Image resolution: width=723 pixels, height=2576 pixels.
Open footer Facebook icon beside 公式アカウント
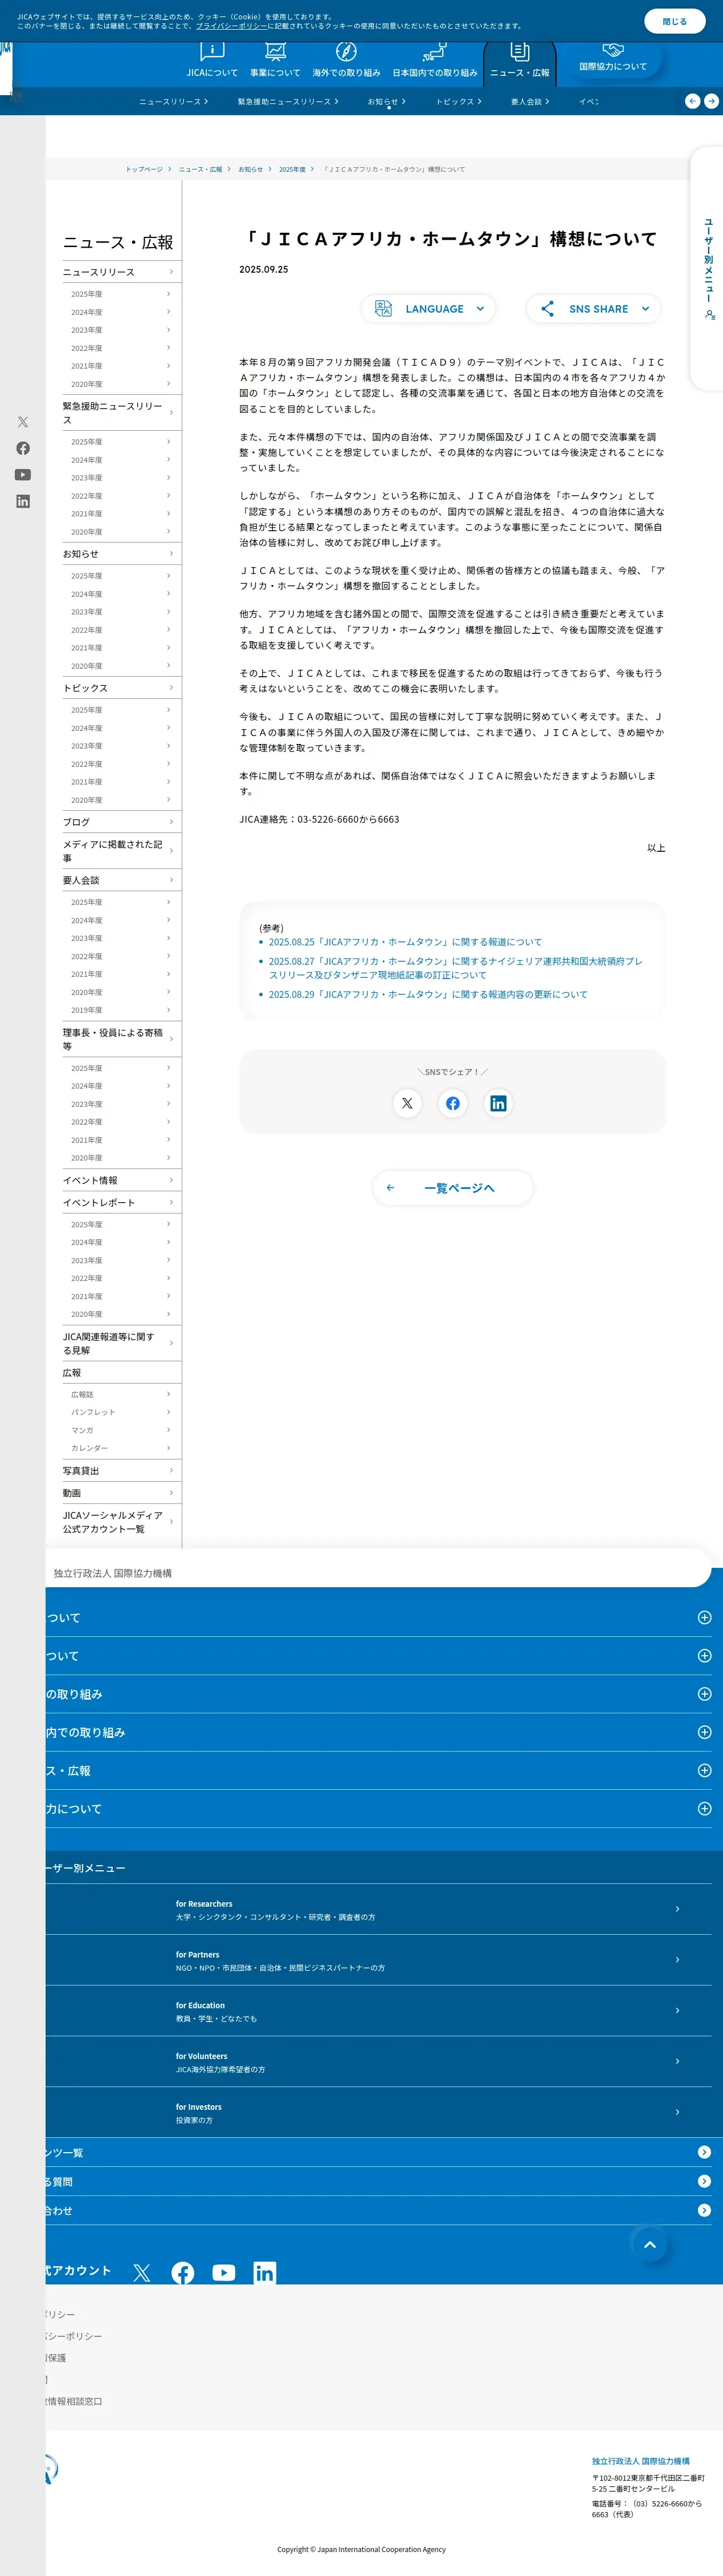(183, 2273)
